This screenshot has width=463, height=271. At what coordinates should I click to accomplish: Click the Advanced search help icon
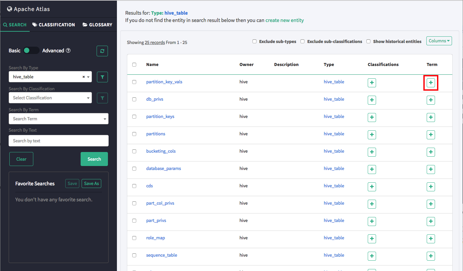point(68,51)
